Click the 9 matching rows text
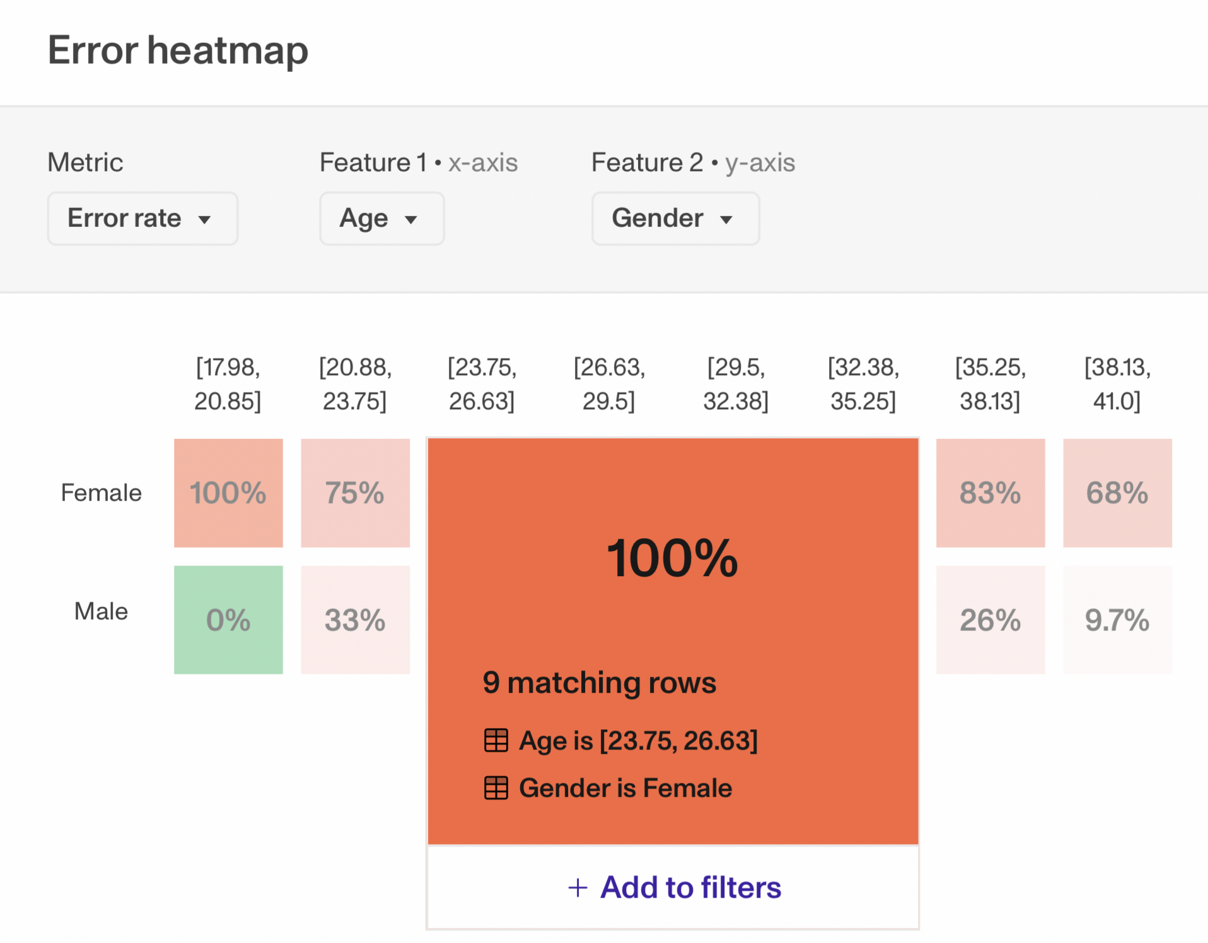This screenshot has width=1208, height=943. (599, 683)
